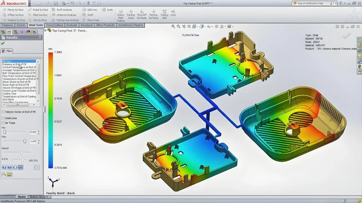The width and height of the screenshot is (362, 203).
Task: Select Cooling Time result
Action: [9, 94]
